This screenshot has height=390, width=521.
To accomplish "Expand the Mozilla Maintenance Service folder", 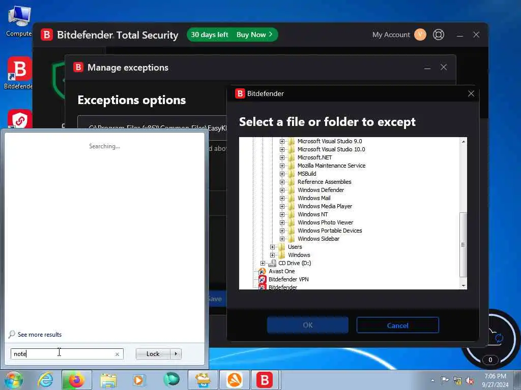I will pyautogui.click(x=282, y=166).
